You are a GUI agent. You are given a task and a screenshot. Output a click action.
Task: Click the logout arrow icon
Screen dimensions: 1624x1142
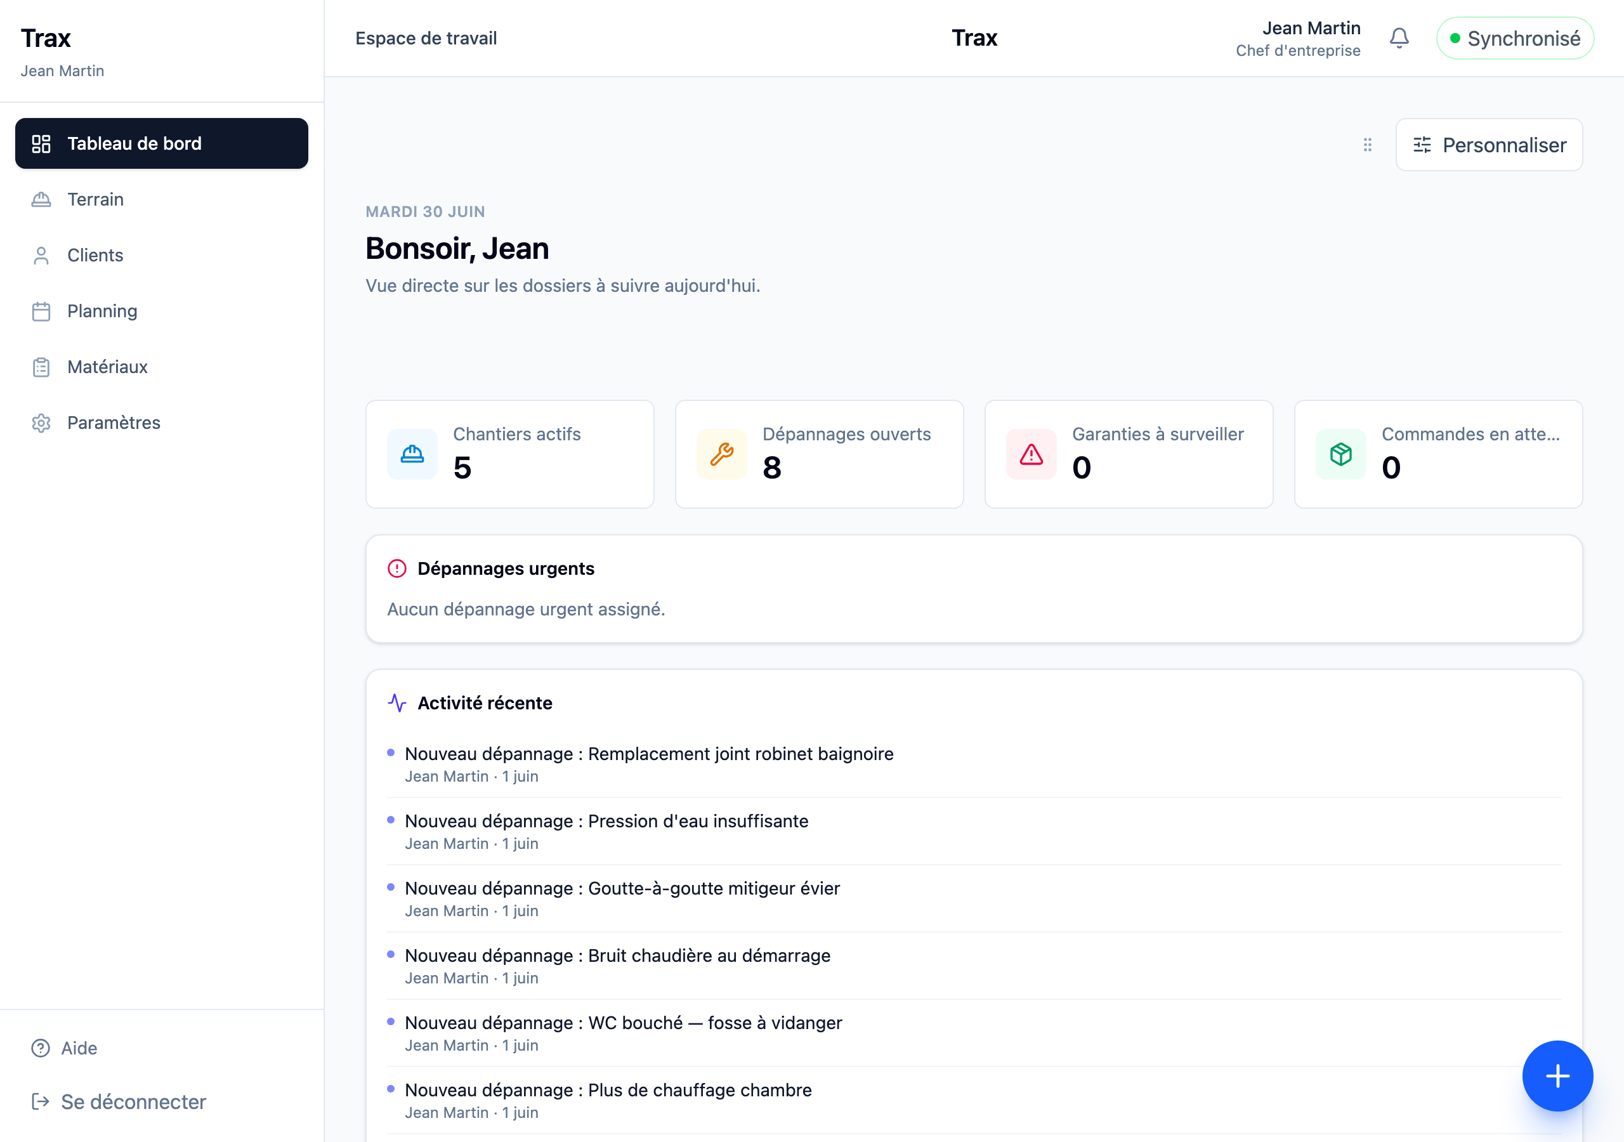pos(41,1101)
